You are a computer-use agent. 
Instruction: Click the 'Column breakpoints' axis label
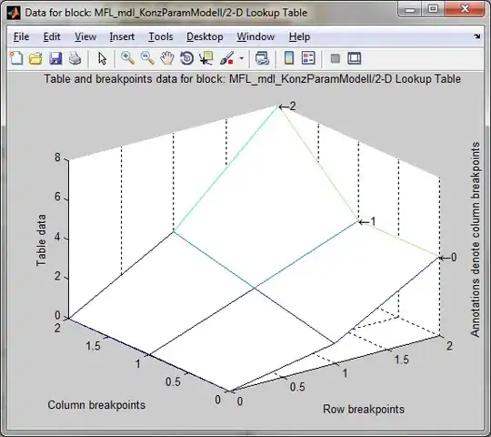click(x=96, y=405)
